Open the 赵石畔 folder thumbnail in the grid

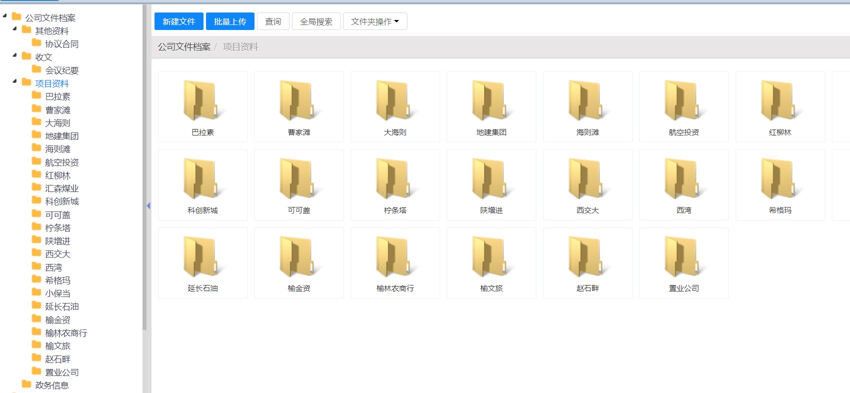click(x=587, y=262)
